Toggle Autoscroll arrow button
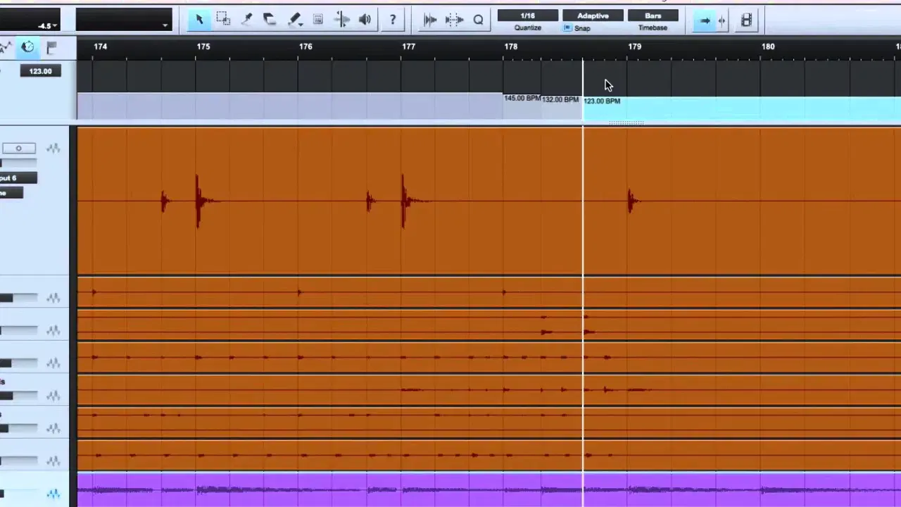Viewport: 901px width, 507px height. [704, 20]
